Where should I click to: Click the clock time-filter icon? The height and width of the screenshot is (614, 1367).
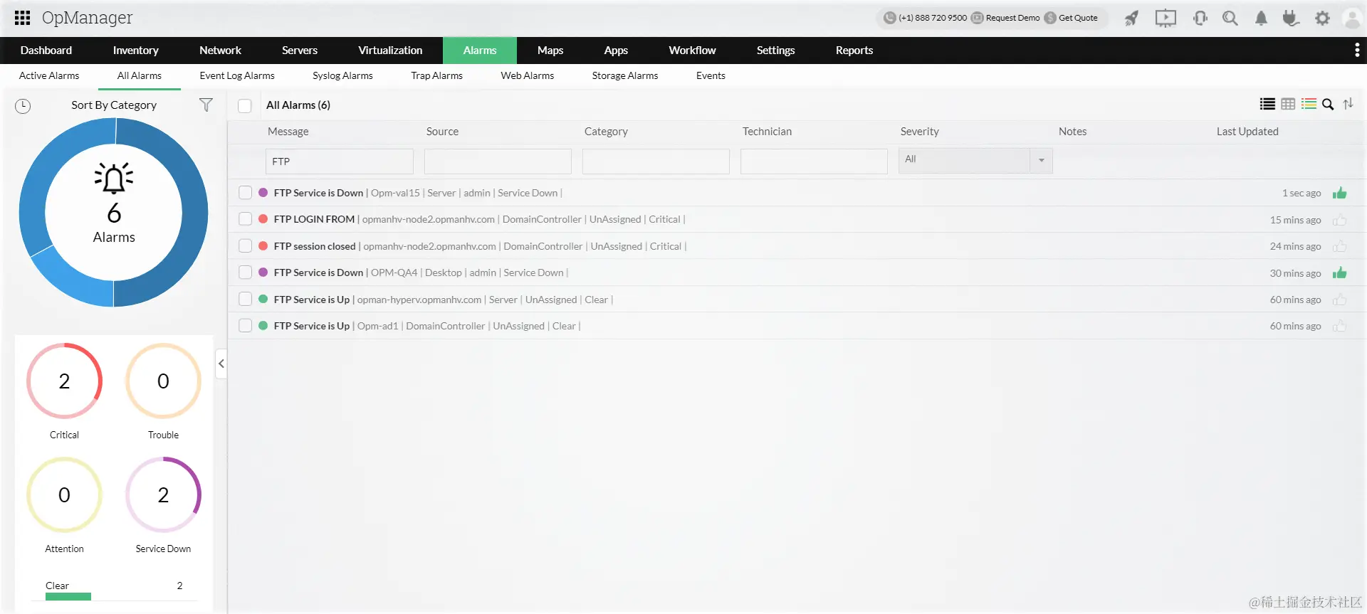click(23, 106)
